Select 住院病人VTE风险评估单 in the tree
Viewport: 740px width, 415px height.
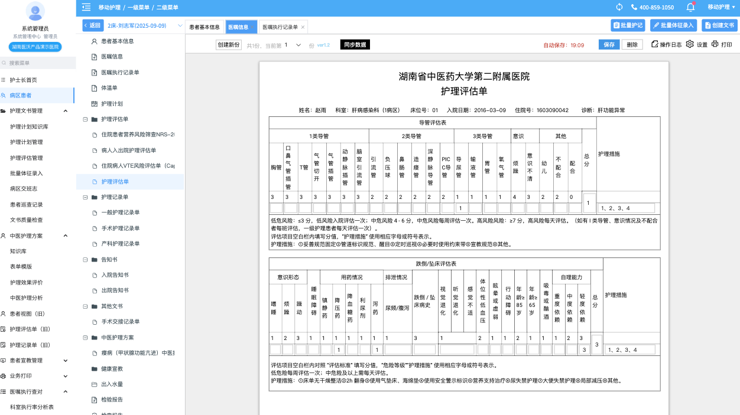coord(138,166)
